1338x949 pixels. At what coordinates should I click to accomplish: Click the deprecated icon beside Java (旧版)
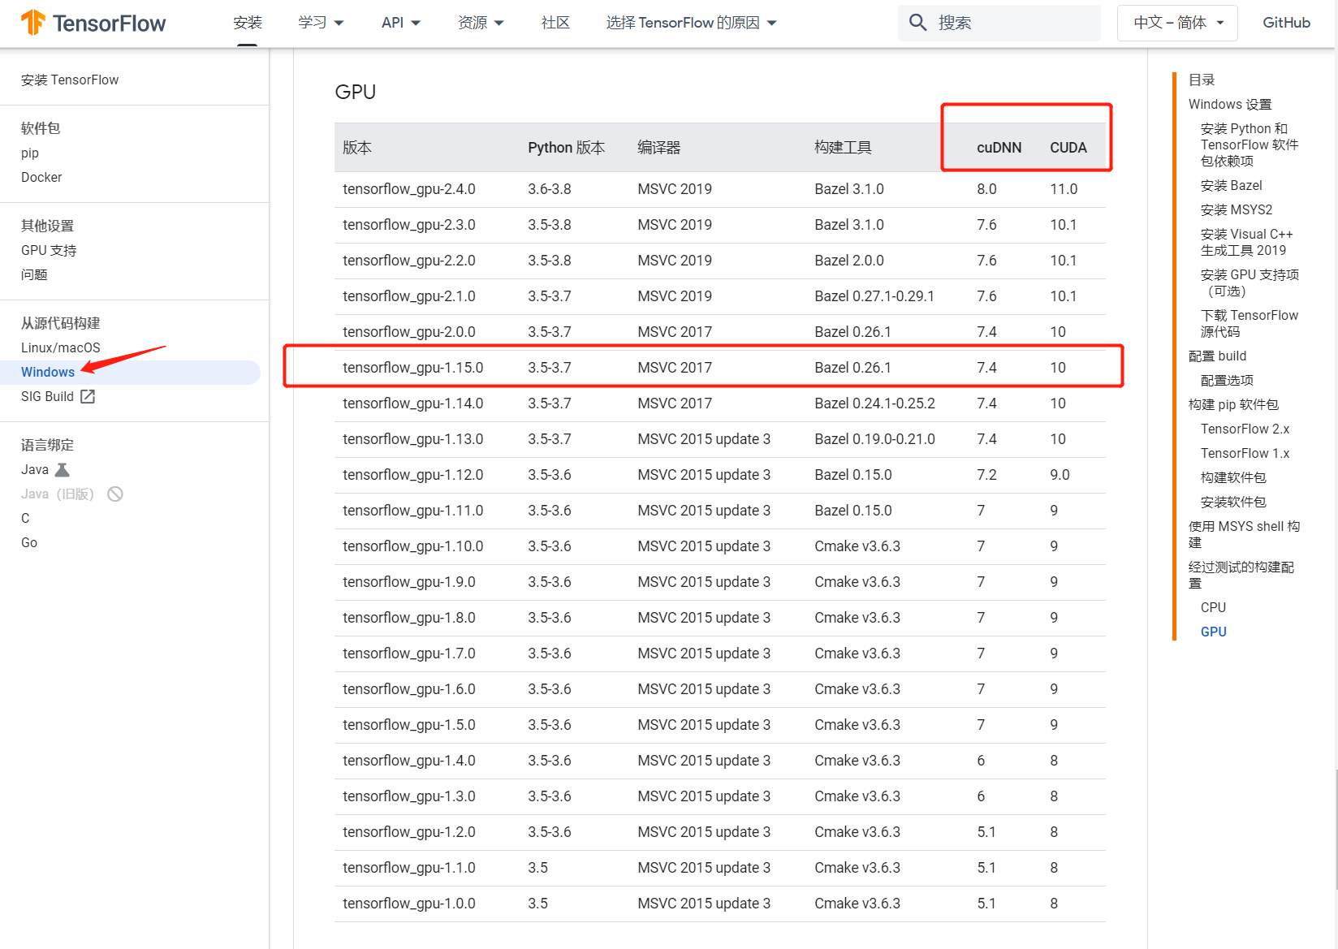(x=115, y=494)
